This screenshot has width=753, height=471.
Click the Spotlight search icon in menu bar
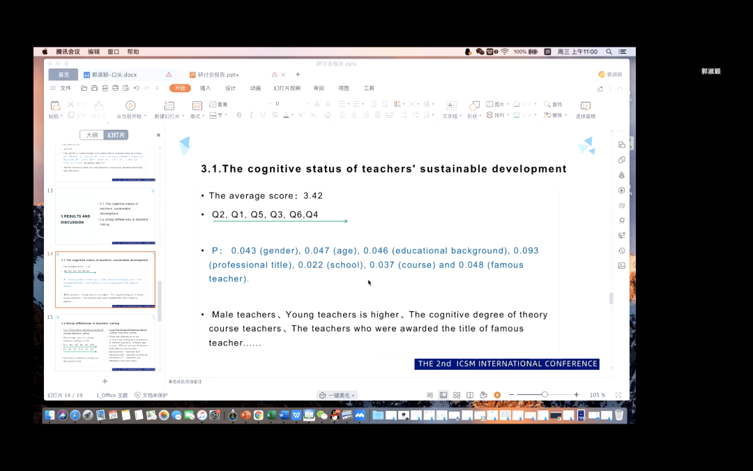[609, 52]
